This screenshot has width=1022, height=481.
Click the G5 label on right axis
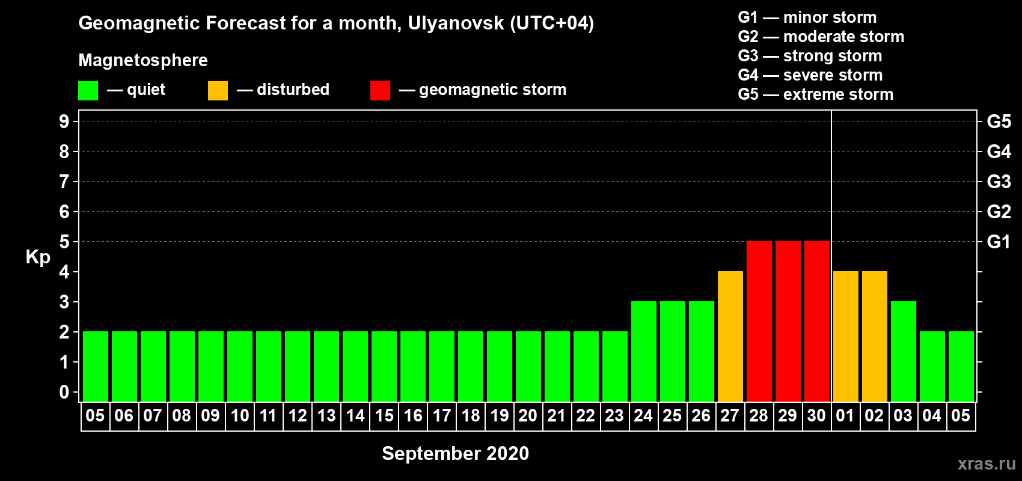click(x=999, y=121)
